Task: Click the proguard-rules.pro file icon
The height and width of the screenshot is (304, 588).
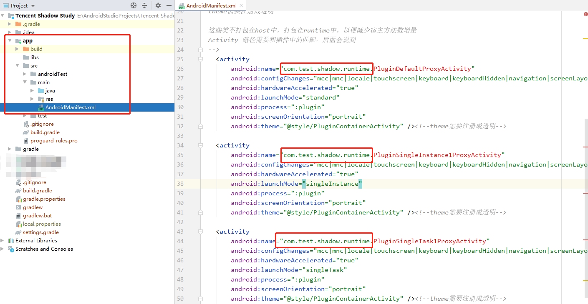Action: (25, 140)
